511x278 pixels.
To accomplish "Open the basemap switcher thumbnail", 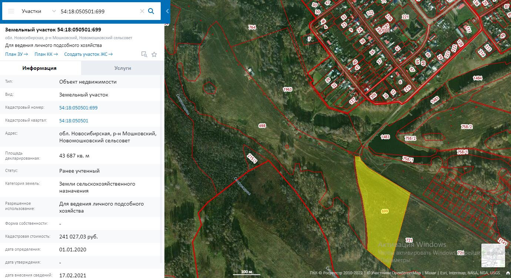I will tap(493, 255).
